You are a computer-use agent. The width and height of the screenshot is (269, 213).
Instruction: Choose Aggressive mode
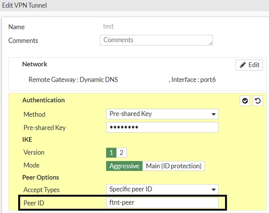124,166
